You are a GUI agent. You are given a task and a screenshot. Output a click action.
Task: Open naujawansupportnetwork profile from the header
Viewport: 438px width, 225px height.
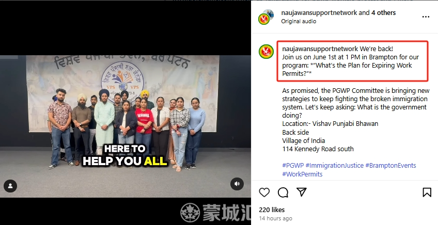[x=319, y=12]
